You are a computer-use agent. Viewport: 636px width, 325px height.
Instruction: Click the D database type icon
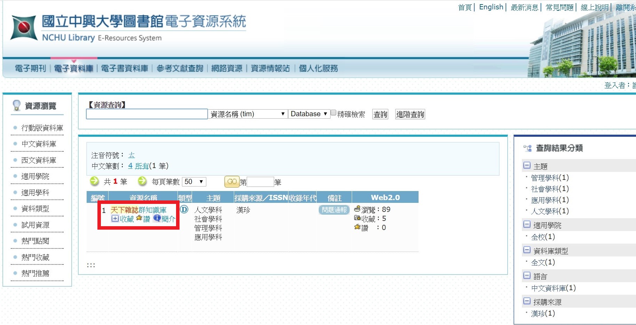point(184,209)
